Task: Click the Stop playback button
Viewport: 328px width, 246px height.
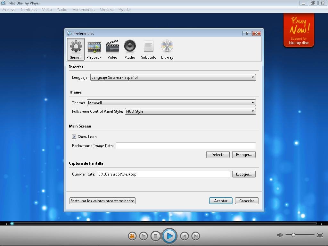Action: coord(155,236)
